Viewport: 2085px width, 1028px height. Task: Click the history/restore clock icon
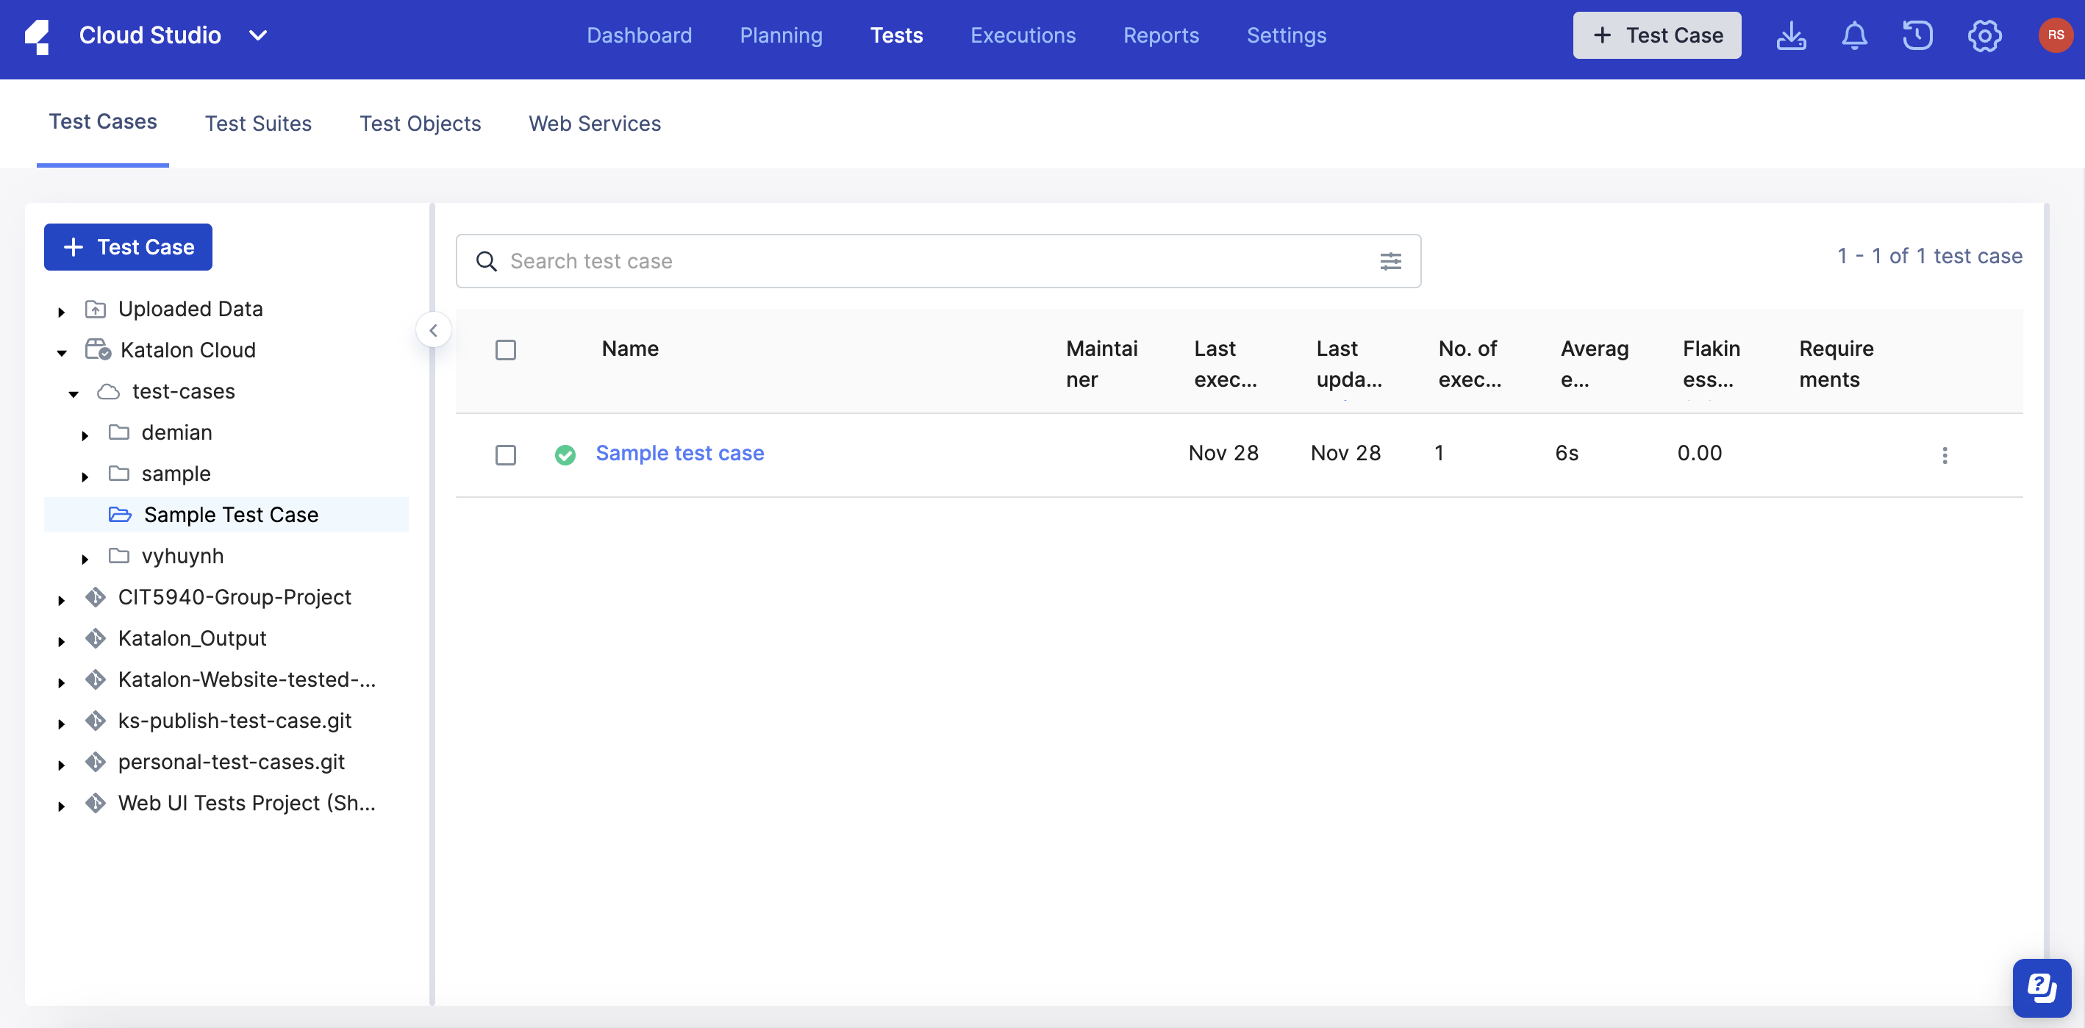click(x=1919, y=36)
